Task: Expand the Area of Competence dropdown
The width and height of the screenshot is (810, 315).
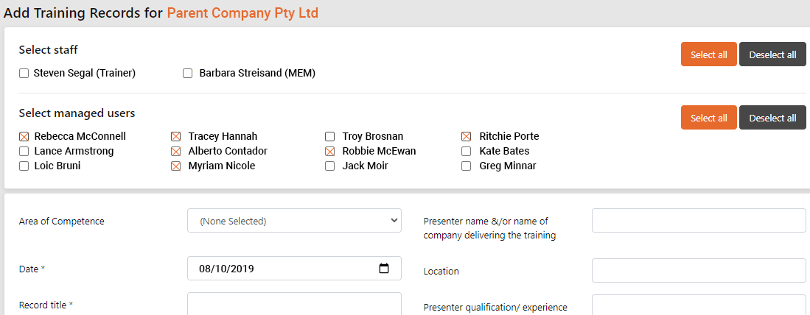Action: (295, 221)
